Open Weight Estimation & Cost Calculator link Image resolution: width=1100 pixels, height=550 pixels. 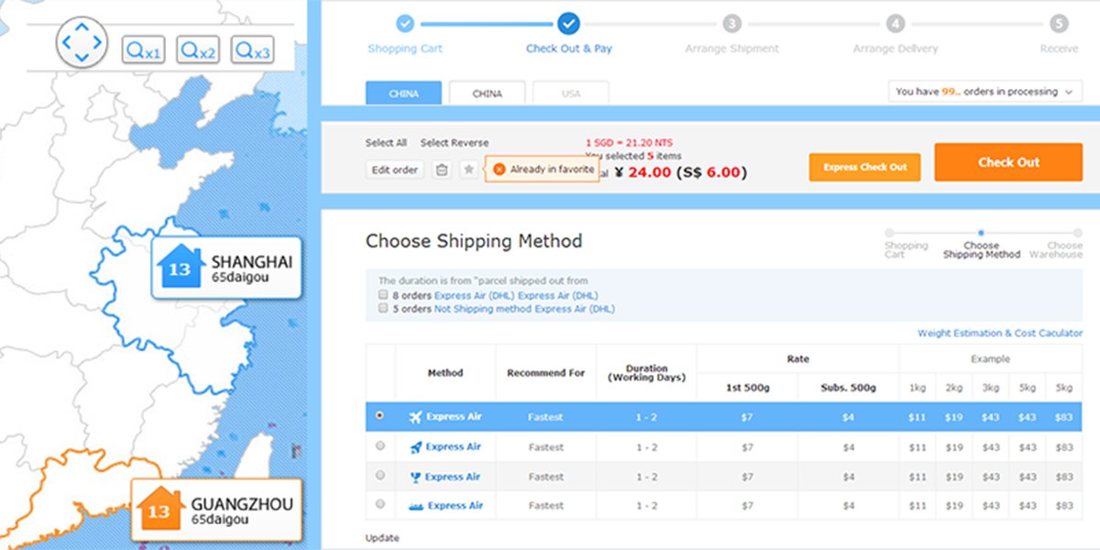tap(999, 334)
